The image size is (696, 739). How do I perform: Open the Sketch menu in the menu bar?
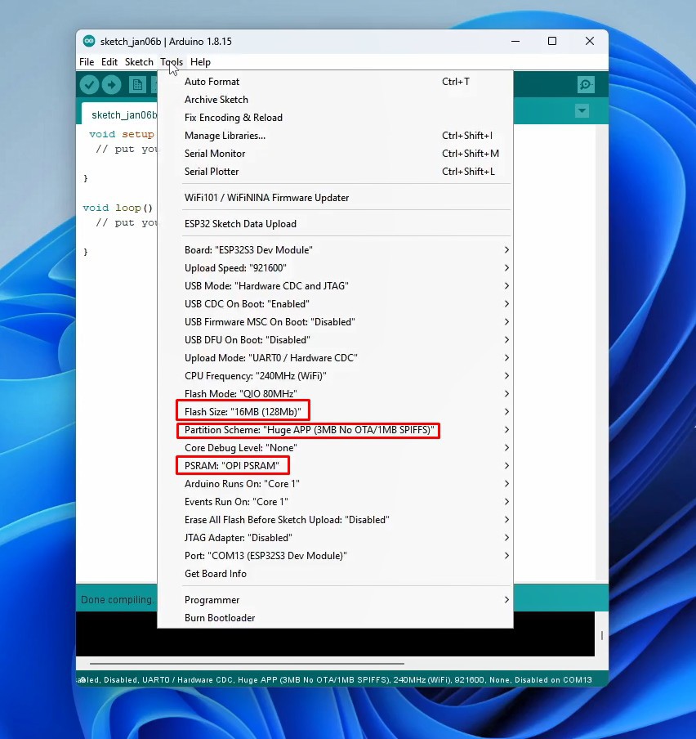pyautogui.click(x=139, y=62)
